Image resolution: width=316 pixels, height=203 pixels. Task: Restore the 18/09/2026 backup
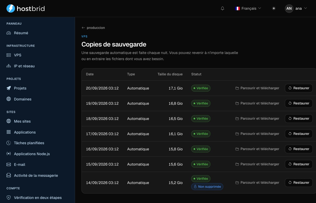[299, 119]
